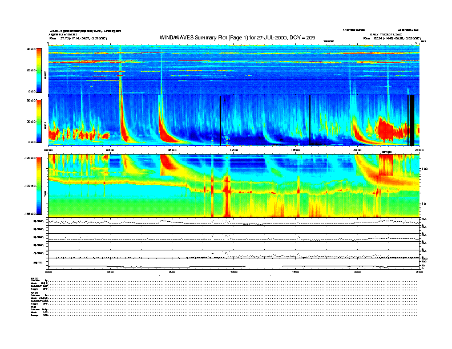Click the 30.00 label on RAD1 color scale
Viewport: 452px width, 349px height.
[31, 121]
